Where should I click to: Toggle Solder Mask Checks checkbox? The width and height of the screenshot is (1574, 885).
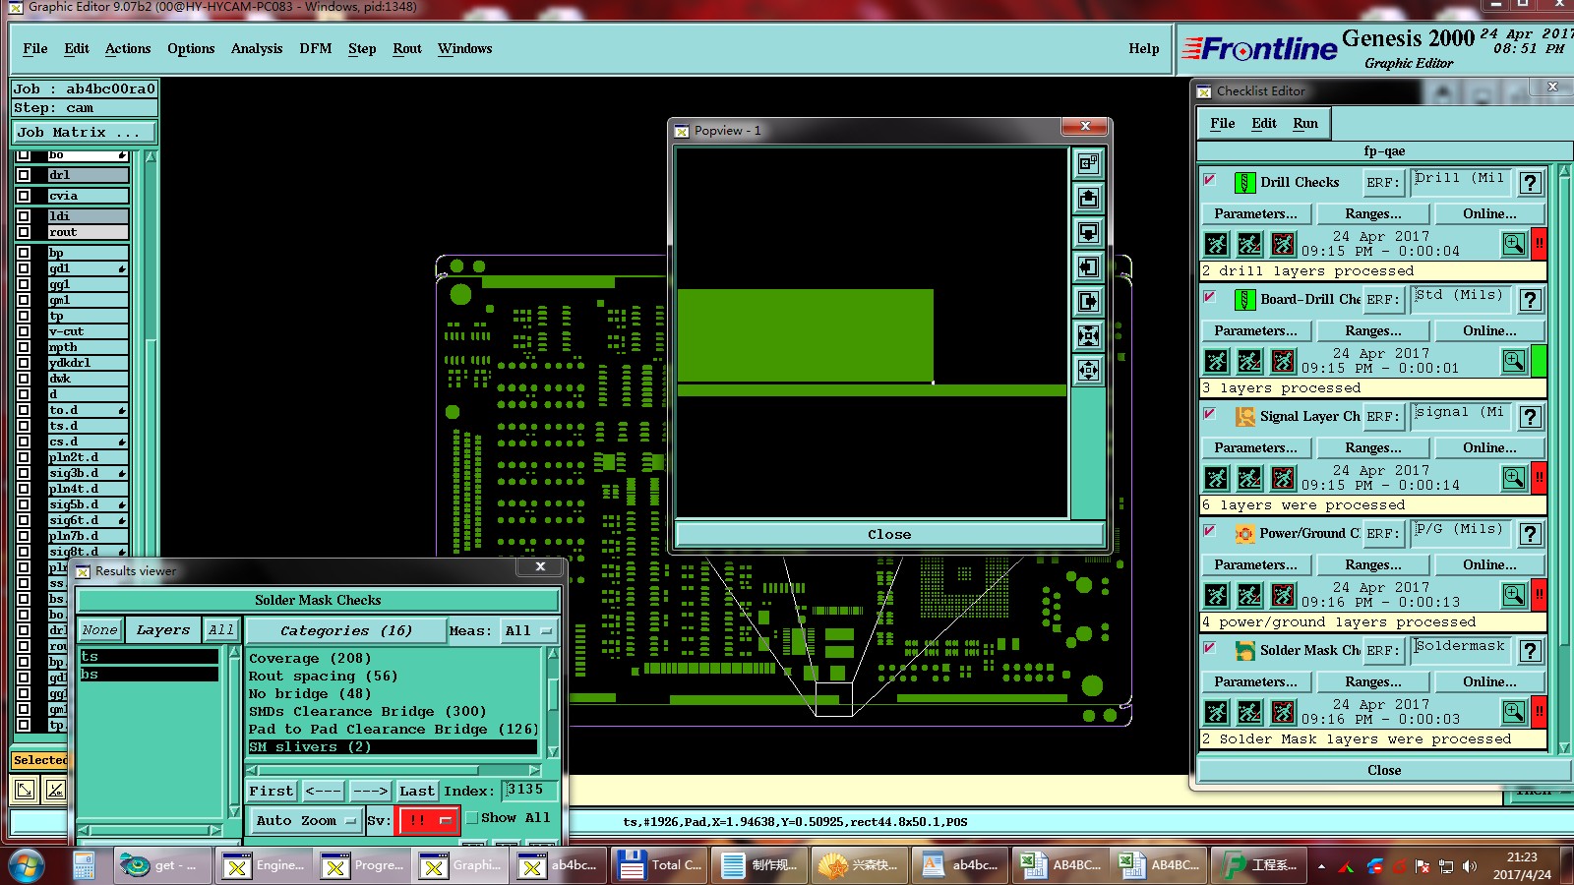point(1209,648)
